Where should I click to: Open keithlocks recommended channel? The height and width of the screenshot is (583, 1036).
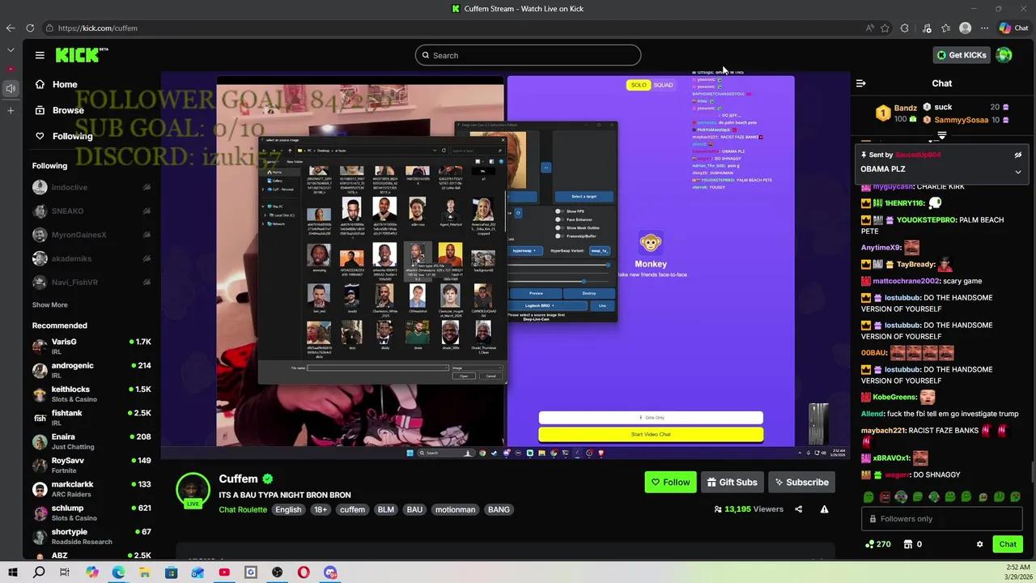click(x=92, y=394)
